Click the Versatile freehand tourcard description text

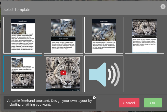click(49, 103)
